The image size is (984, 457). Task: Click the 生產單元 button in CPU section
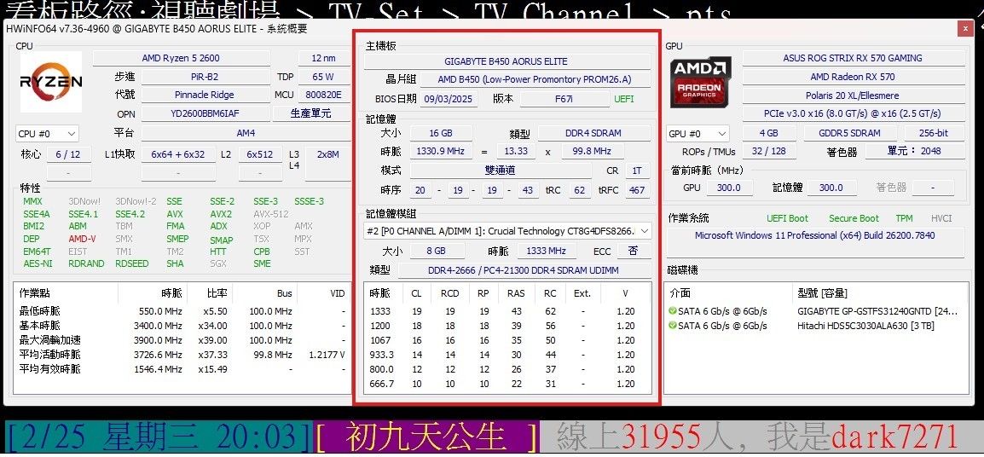click(x=311, y=113)
